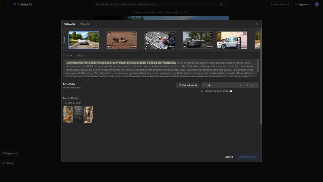
Task: Click the Chapter 1 > Media 1 breadcrumb
Action: point(75,55)
